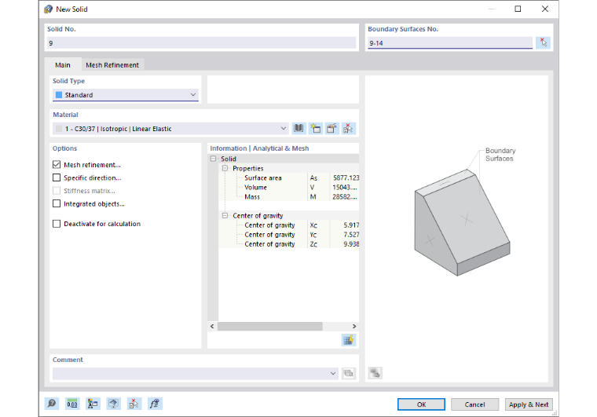Uncheck the Mesh refinement option
This screenshot has width=597, height=417.
pos(57,164)
